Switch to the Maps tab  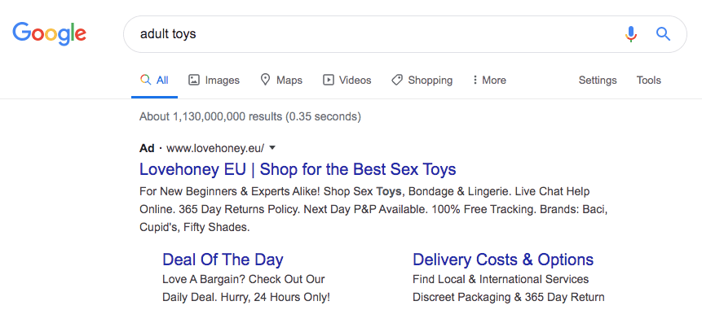pos(281,80)
